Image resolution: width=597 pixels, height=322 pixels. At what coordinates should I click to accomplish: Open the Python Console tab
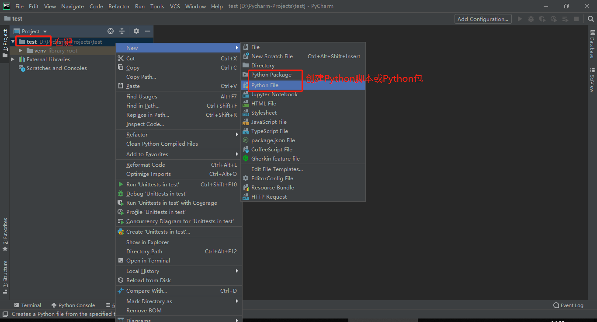coord(73,305)
